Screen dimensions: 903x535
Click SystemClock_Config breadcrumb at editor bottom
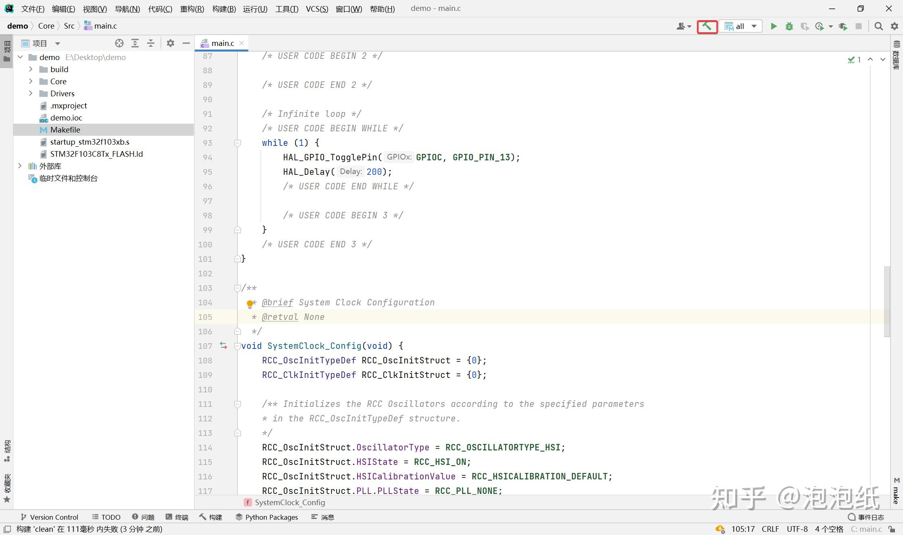tap(285, 502)
